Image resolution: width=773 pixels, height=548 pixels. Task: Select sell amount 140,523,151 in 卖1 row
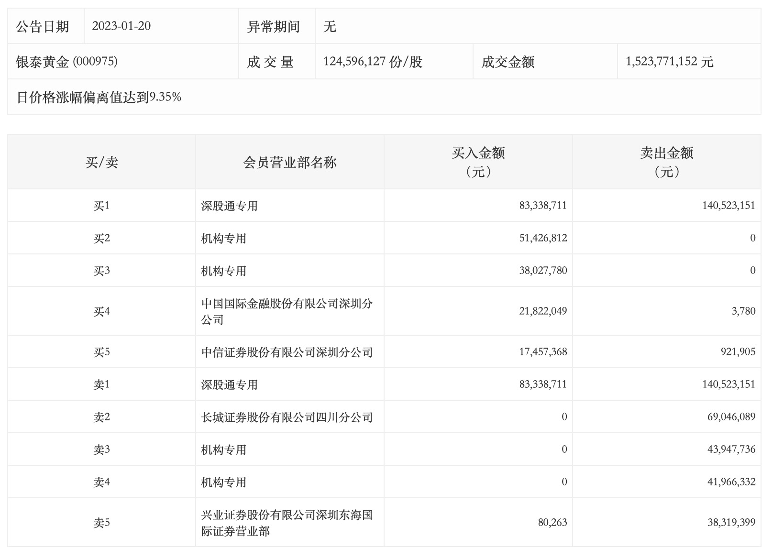(729, 384)
